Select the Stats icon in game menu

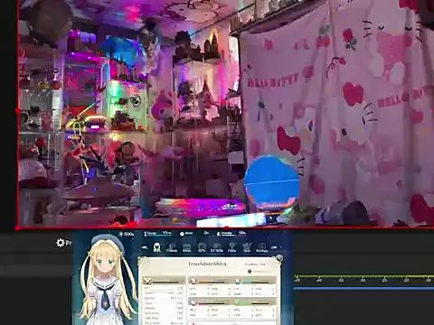click(157, 247)
